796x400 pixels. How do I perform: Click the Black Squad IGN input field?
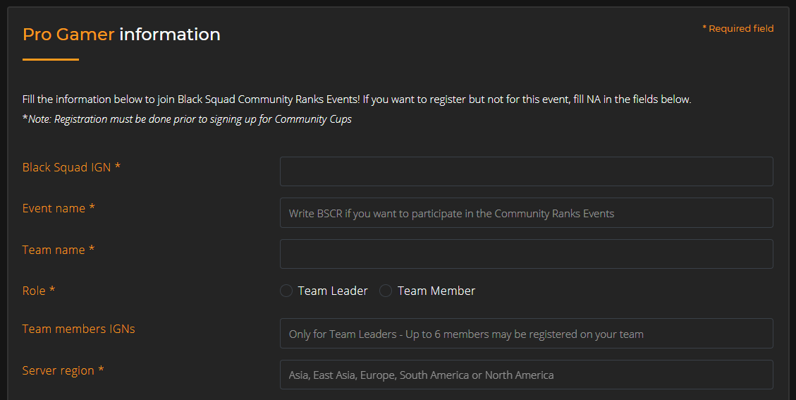[x=526, y=171]
